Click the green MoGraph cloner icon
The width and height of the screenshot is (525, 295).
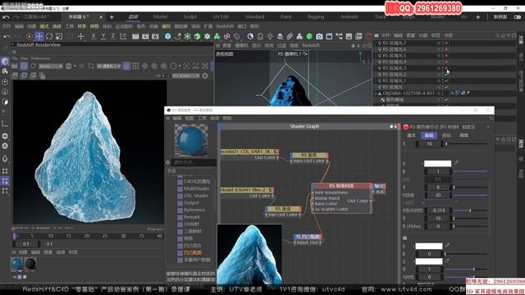(217, 36)
